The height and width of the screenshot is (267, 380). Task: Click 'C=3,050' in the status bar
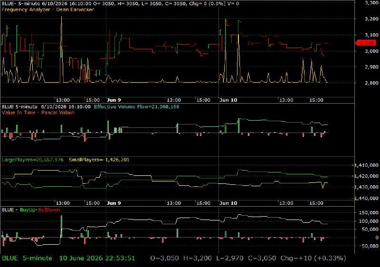tap(262, 258)
